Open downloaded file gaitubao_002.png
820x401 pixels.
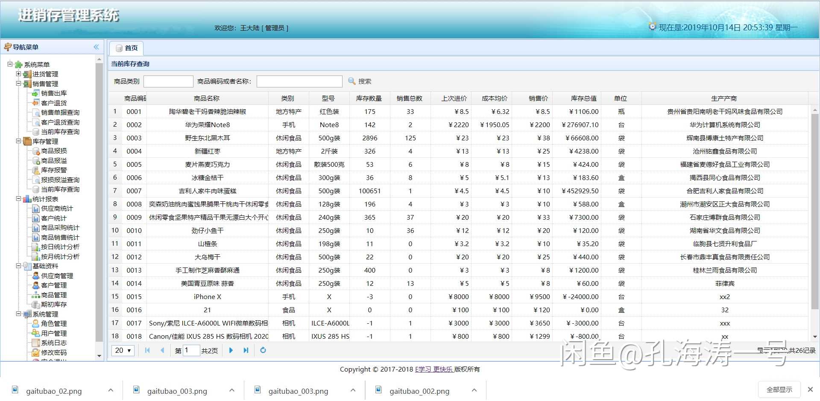[419, 391]
